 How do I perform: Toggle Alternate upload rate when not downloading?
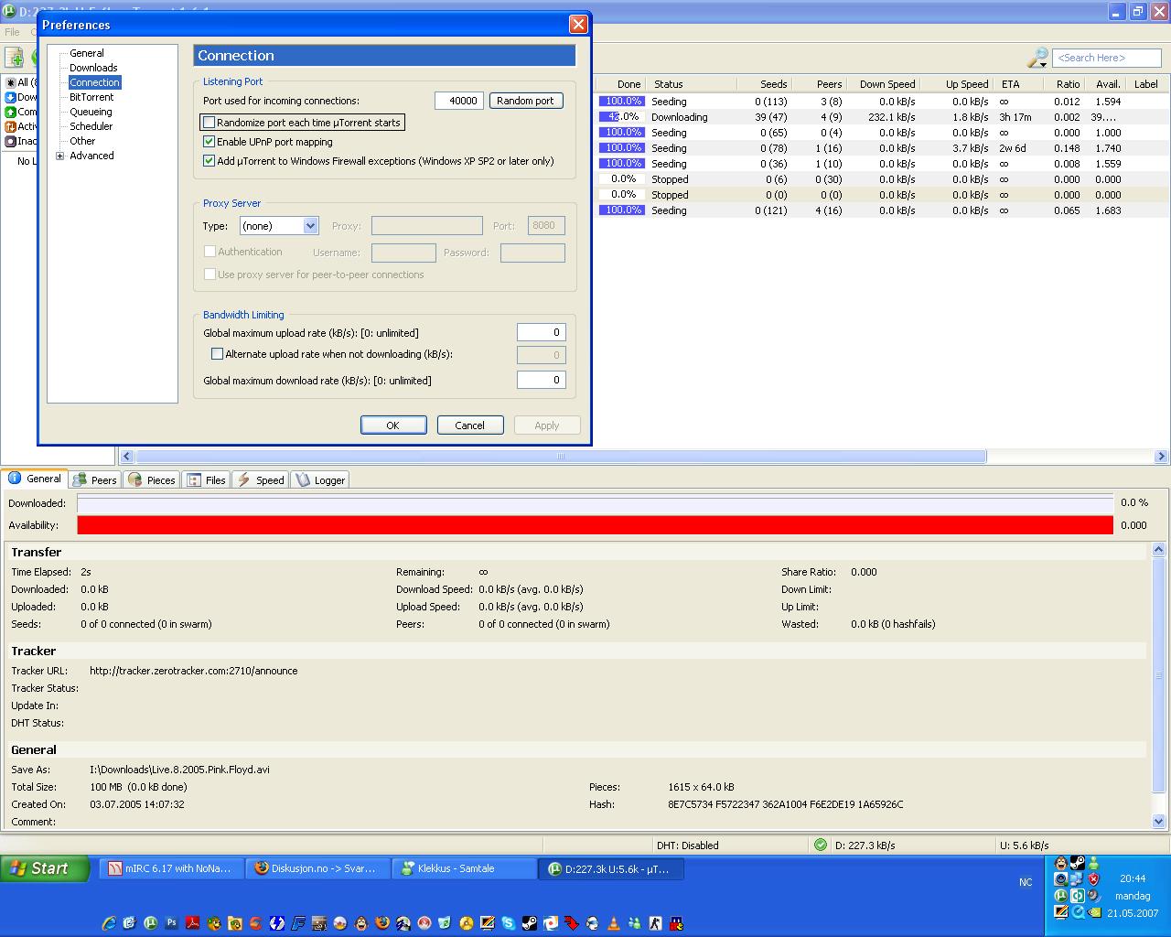pyautogui.click(x=218, y=354)
